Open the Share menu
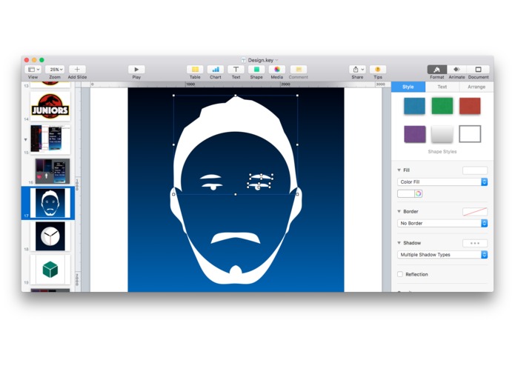The width and height of the screenshot is (515, 366). pyautogui.click(x=357, y=69)
